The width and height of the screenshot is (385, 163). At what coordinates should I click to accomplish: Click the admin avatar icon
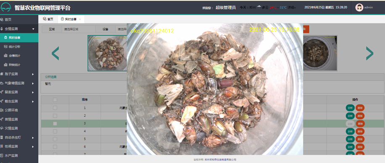[359, 8]
